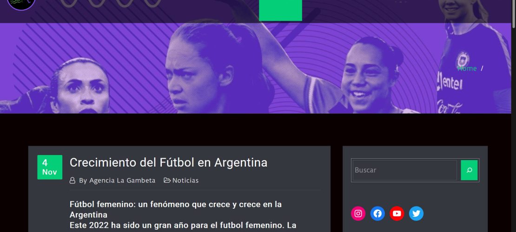The height and width of the screenshot is (232, 516).
Task: Select the green highlighted header menu block
Action: (x=280, y=11)
